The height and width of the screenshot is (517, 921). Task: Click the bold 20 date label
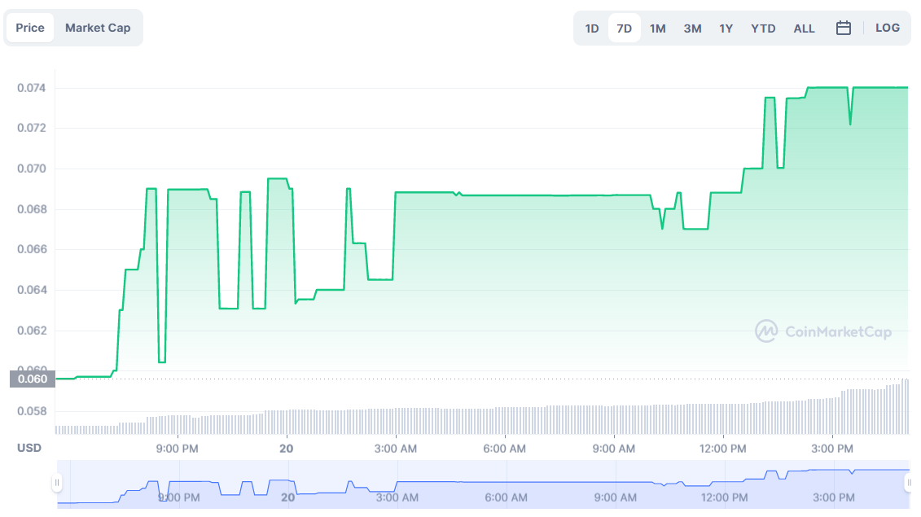pyautogui.click(x=286, y=448)
